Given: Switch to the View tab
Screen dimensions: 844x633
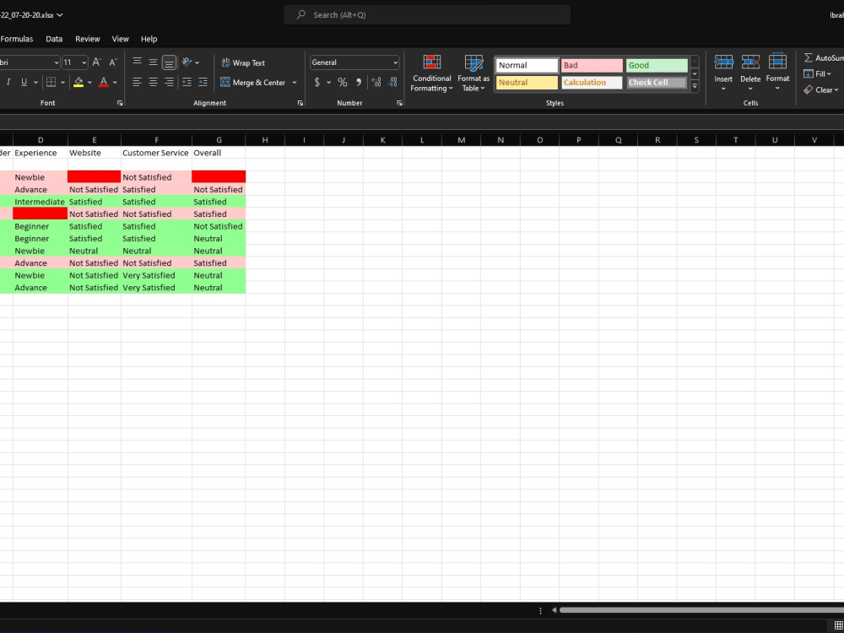Looking at the screenshot, I should click(120, 39).
